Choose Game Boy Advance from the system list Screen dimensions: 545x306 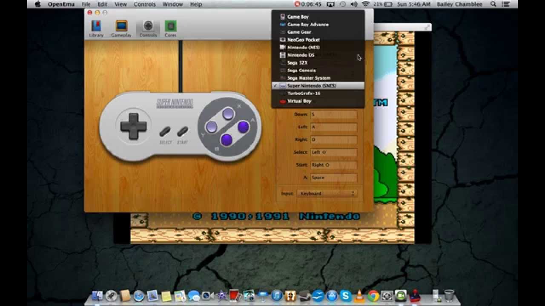pos(318,25)
